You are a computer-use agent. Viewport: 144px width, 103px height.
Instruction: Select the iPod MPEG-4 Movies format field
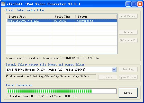(61, 70)
